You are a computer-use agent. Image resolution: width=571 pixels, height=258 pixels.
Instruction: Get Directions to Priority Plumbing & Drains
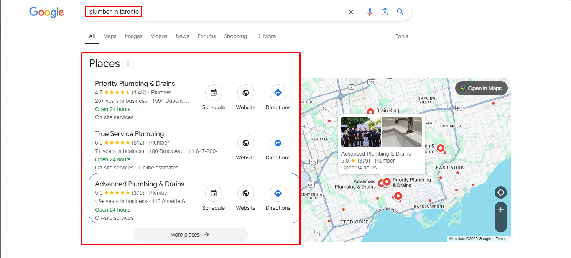pyautogui.click(x=278, y=93)
